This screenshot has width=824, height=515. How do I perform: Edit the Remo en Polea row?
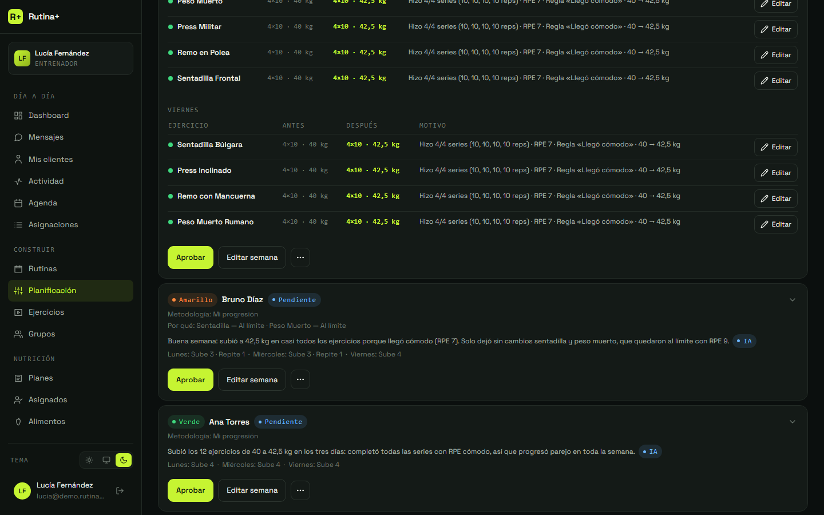click(x=776, y=55)
